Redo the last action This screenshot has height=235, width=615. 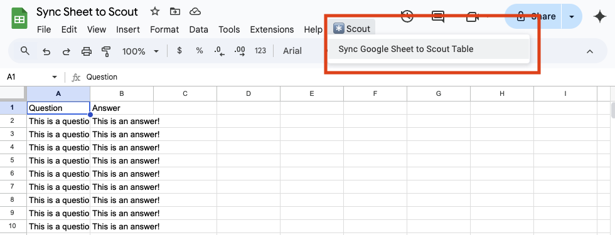pyautogui.click(x=67, y=51)
